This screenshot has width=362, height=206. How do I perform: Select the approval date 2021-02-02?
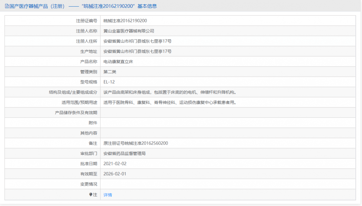pos(115,164)
